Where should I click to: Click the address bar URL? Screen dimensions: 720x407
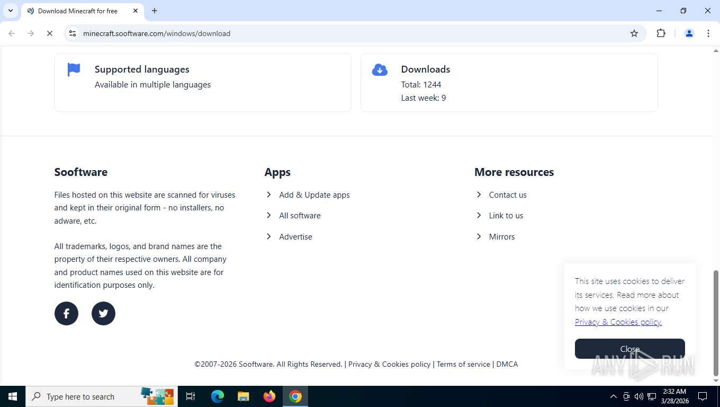click(x=157, y=33)
